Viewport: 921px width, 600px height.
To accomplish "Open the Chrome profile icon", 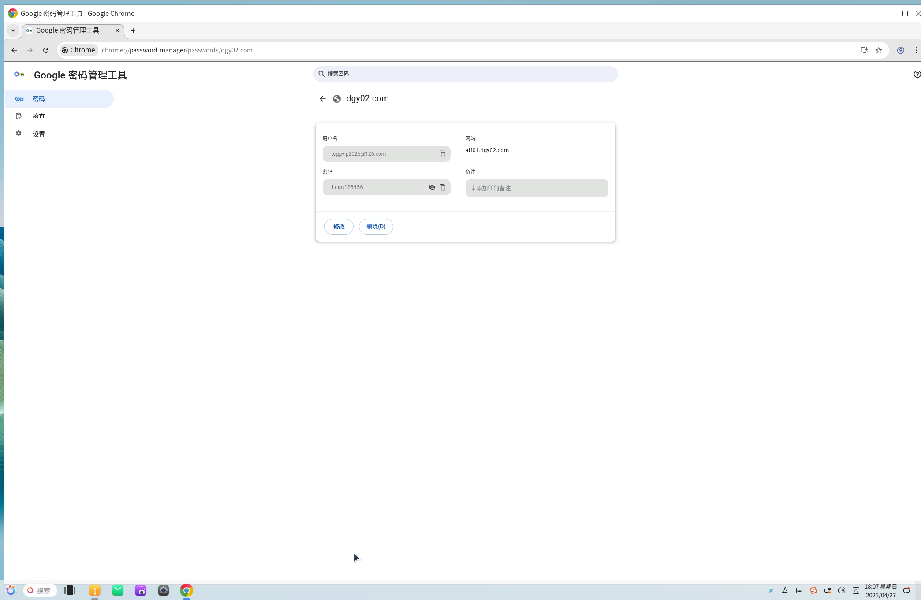I will [x=900, y=50].
